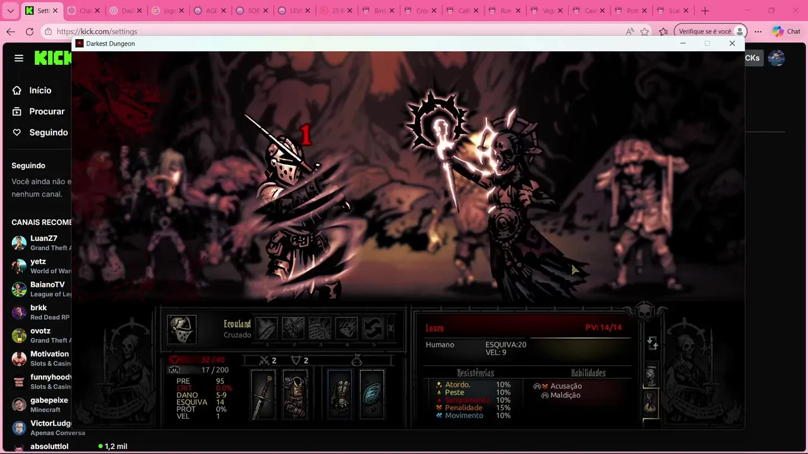Open gabepeixe recommended channel
This screenshot has width=808, height=454.
point(42,405)
